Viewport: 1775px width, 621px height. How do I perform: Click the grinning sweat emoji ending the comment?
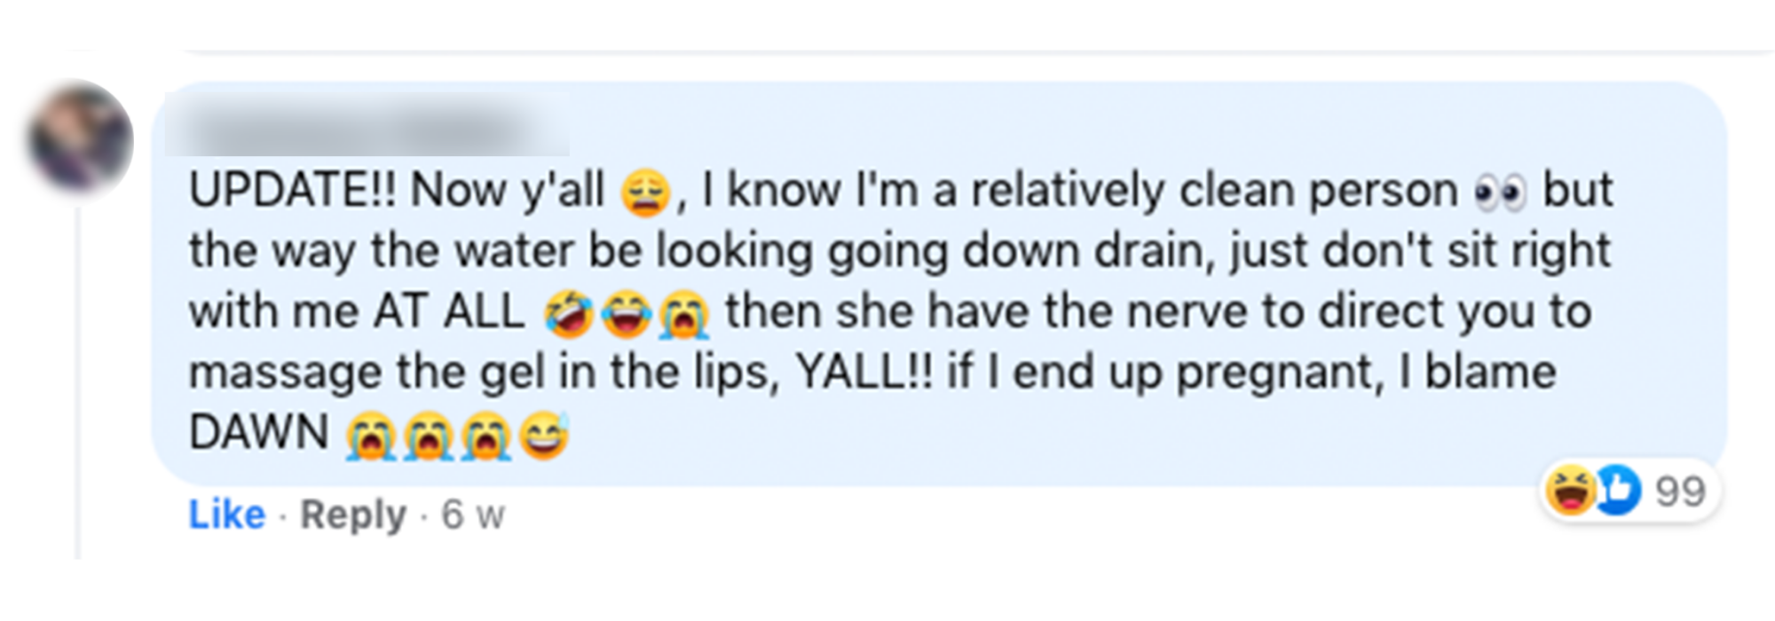(x=542, y=436)
